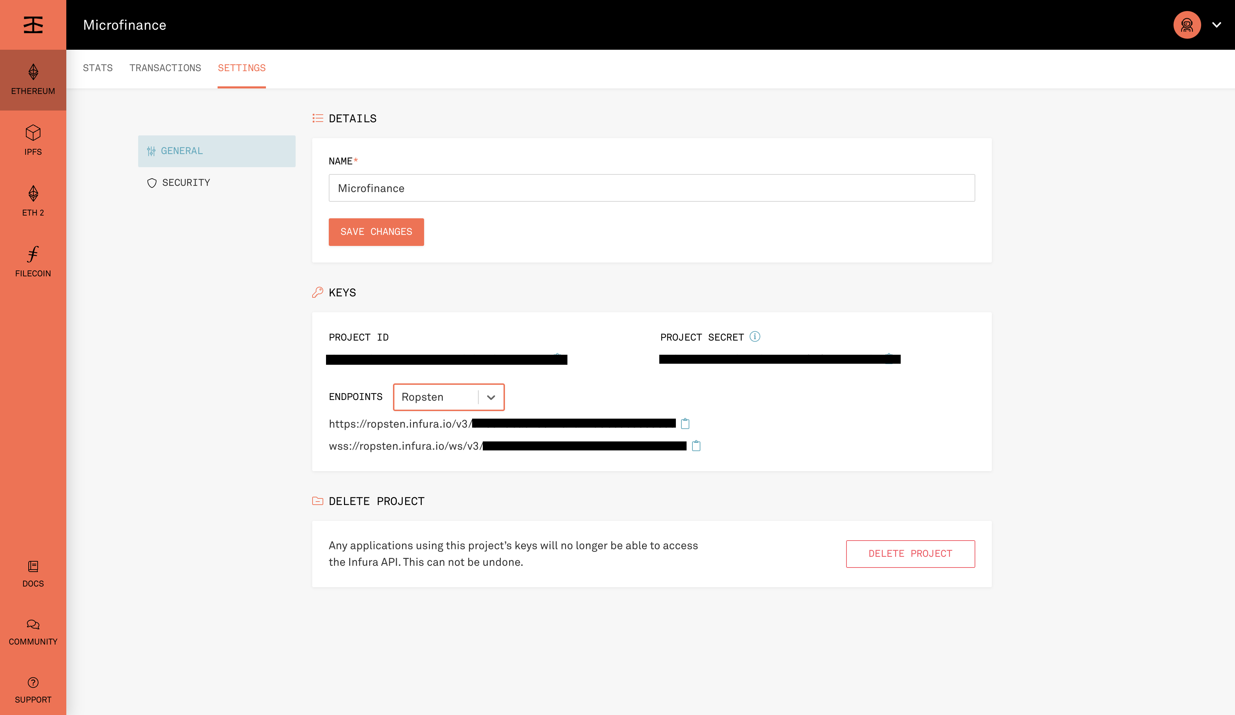
Task: Click the user avatar icon
Action: [1187, 25]
